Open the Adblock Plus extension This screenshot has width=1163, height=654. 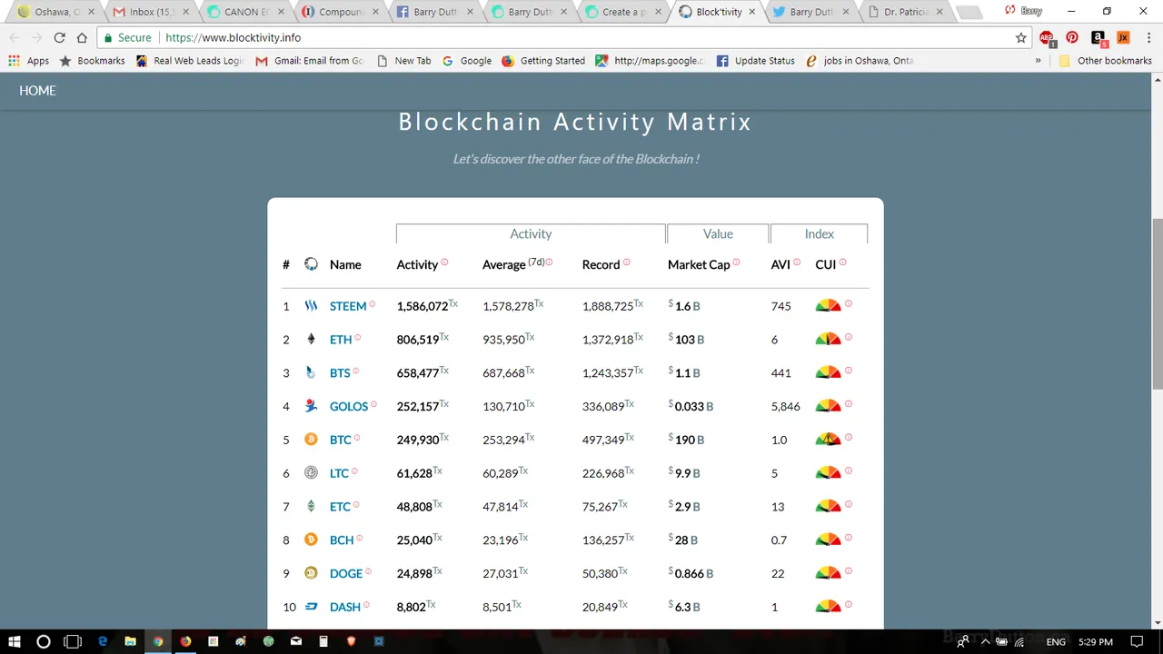coord(1048,38)
